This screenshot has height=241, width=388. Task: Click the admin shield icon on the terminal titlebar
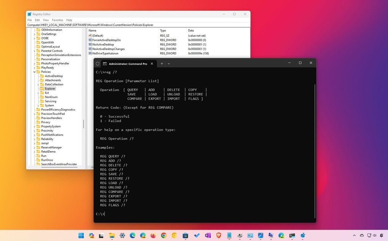(x=97, y=64)
